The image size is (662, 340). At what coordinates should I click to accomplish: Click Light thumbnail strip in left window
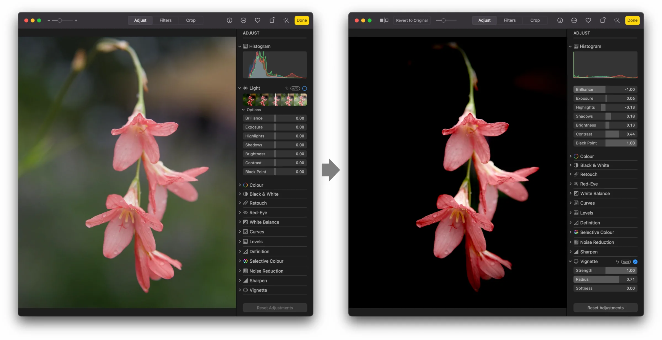pos(275,100)
